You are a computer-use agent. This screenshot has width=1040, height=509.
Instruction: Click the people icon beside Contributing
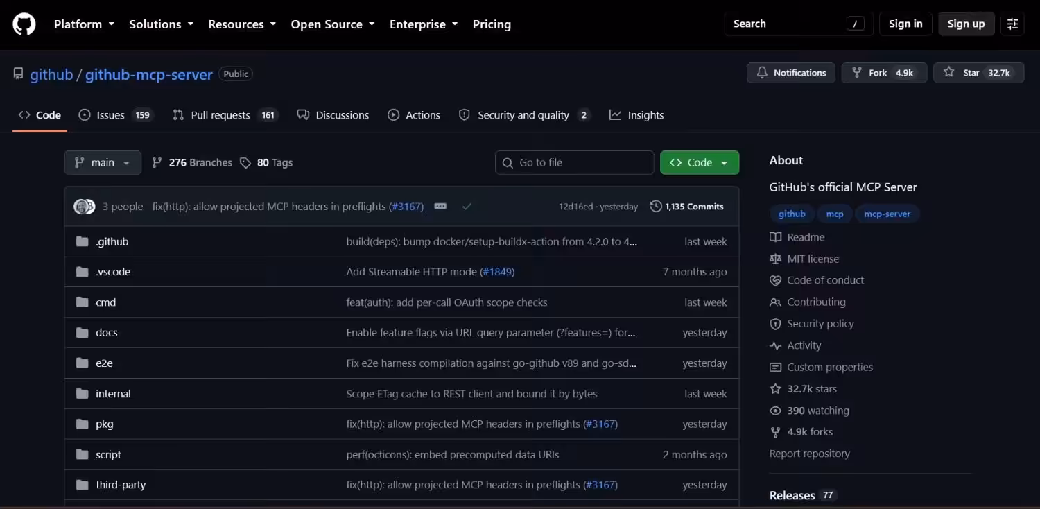[x=775, y=302]
